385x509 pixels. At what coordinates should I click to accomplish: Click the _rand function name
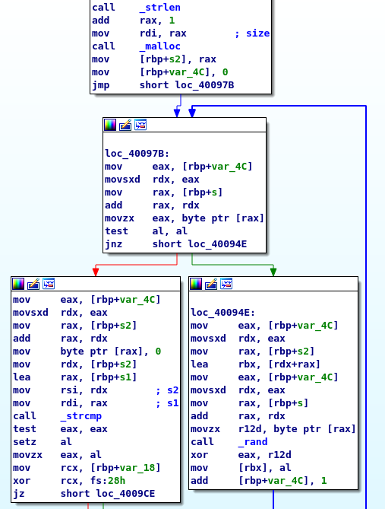[x=253, y=442]
